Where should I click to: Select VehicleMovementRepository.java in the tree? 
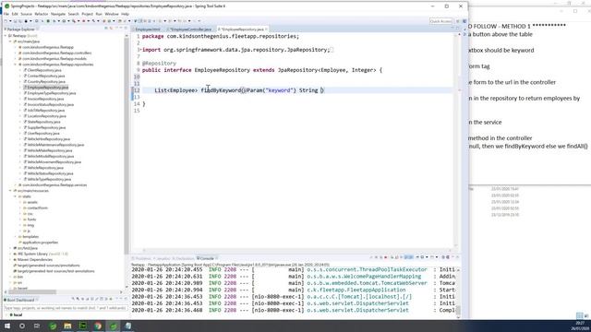(x=54, y=162)
